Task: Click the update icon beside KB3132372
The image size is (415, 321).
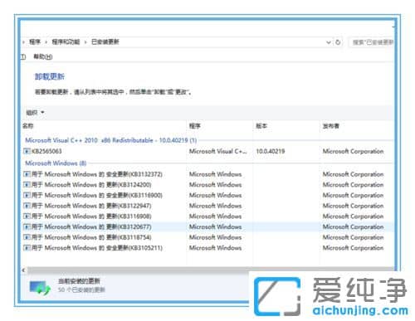Action: 27,174
